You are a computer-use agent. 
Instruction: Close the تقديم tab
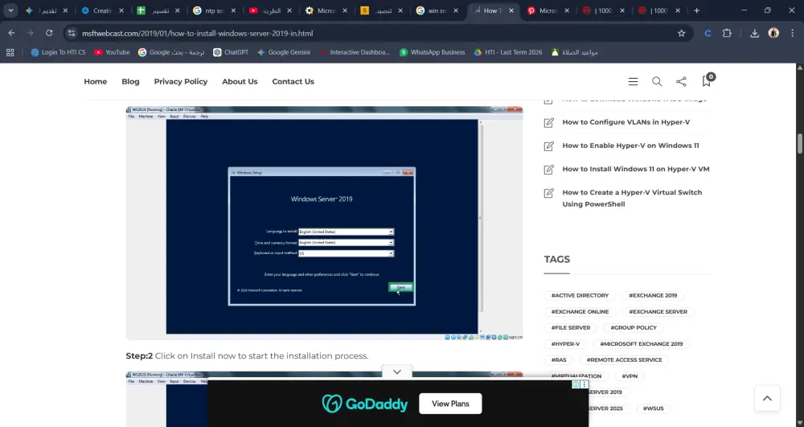click(x=65, y=10)
